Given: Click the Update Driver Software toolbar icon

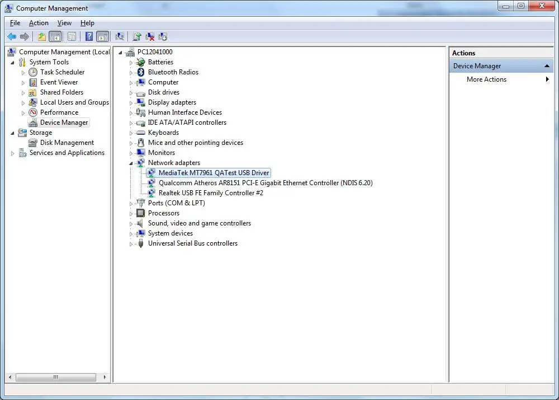Looking at the screenshot, I should point(137,36).
